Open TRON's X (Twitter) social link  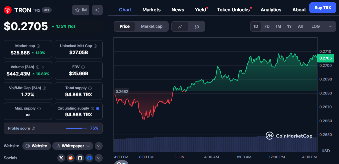click(x=61, y=158)
